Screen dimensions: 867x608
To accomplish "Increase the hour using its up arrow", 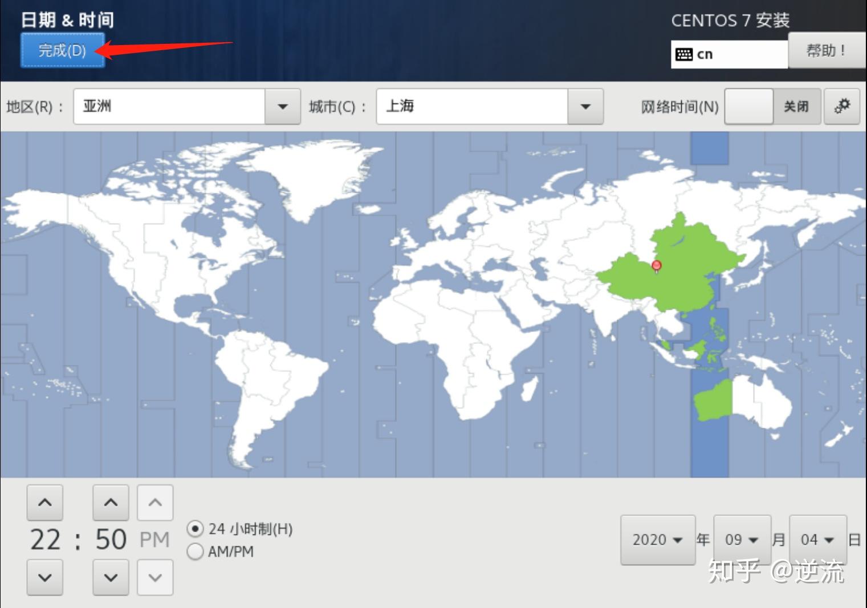I will [45, 502].
